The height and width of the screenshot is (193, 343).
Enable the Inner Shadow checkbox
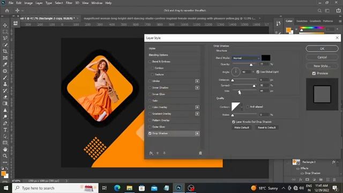(x=150, y=88)
